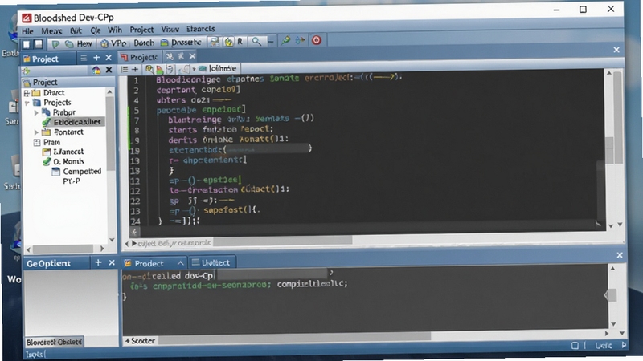This screenshot has width=643, height=361.
Task: Click the square icon in the status bar
Action: click(x=575, y=346)
